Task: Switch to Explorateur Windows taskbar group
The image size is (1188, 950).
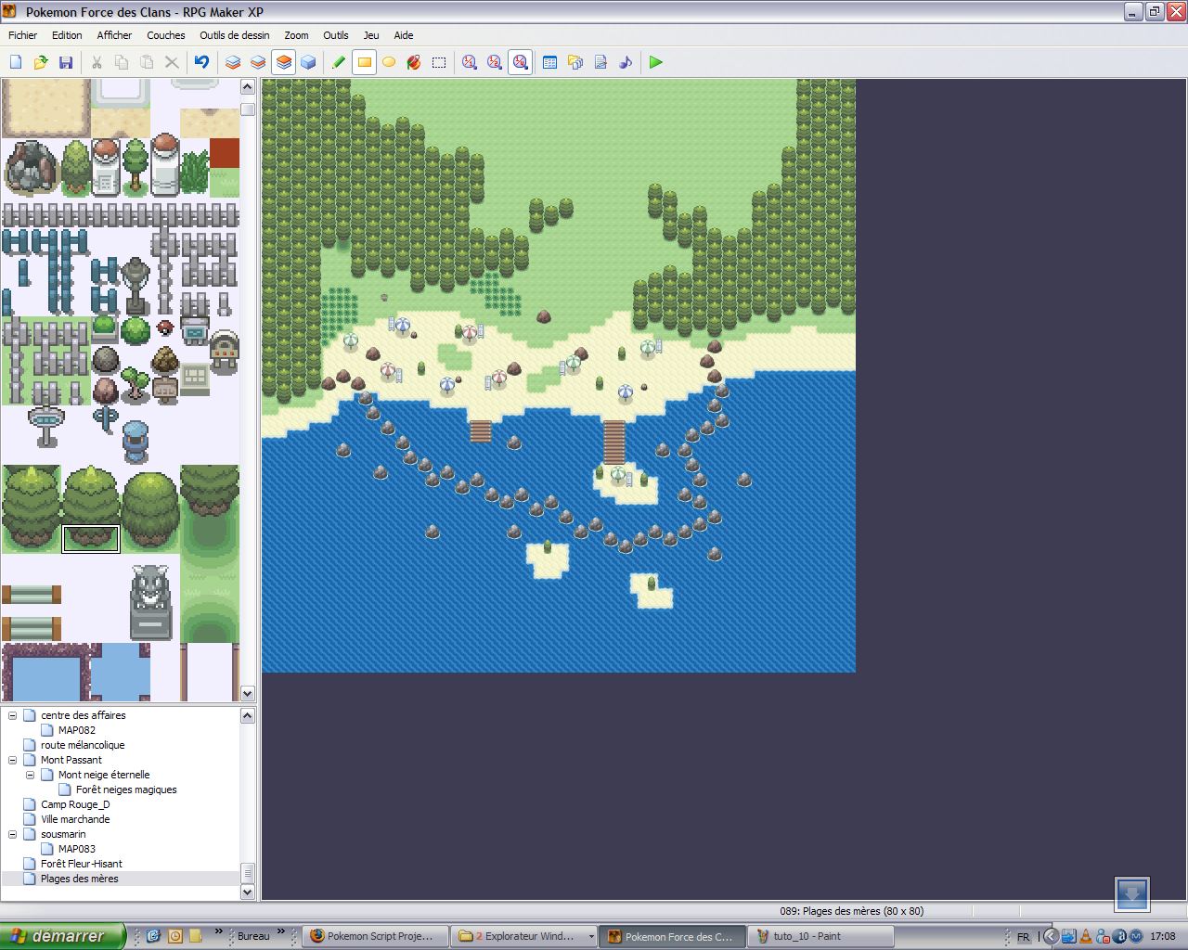Action: coord(524,936)
